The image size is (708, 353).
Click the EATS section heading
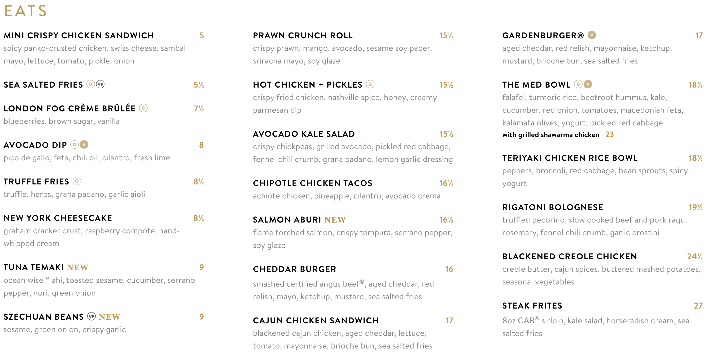click(25, 11)
